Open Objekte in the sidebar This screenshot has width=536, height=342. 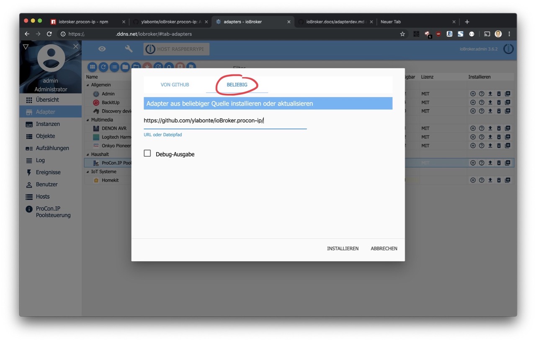click(x=50, y=136)
